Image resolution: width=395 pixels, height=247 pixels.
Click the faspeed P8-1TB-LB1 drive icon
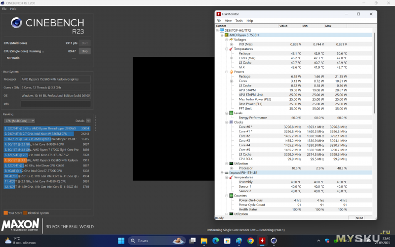(x=227, y=172)
